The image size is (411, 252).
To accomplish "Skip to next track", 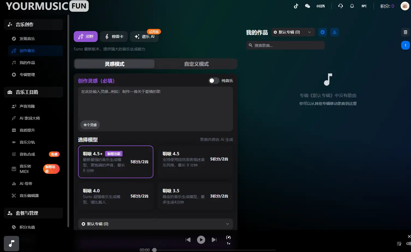I will point(214,240).
